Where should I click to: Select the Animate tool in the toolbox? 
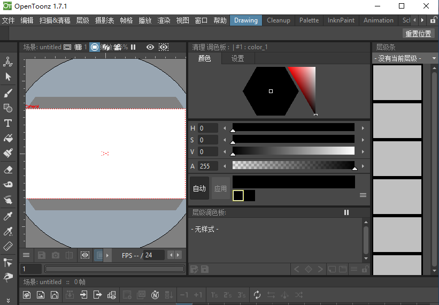point(8,62)
